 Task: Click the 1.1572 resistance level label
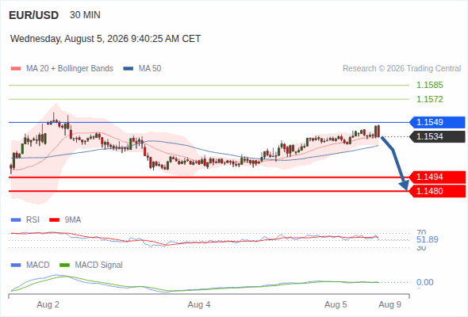[x=429, y=99]
